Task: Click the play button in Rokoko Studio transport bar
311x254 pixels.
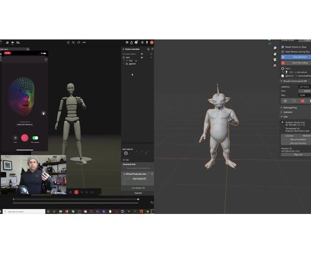Action: [x=82, y=192]
